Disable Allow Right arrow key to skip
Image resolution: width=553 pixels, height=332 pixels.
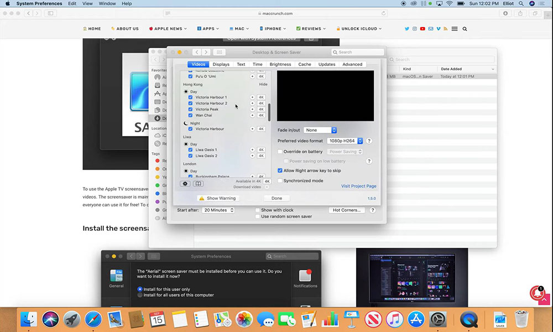(x=280, y=170)
